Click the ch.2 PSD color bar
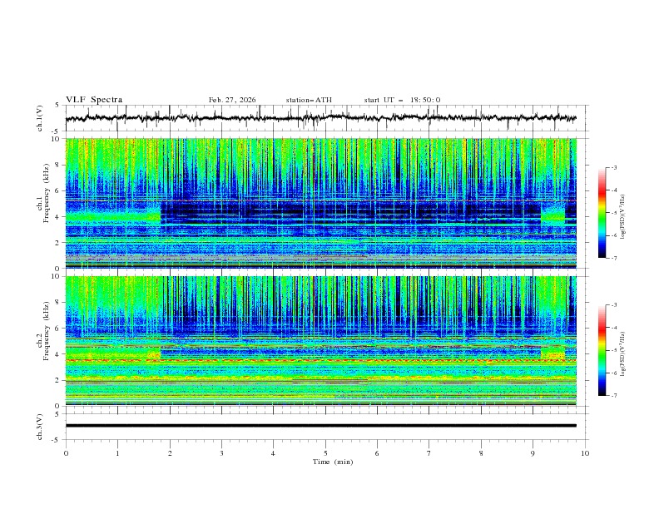The height and width of the screenshot is (509, 659). [x=602, y=350]
